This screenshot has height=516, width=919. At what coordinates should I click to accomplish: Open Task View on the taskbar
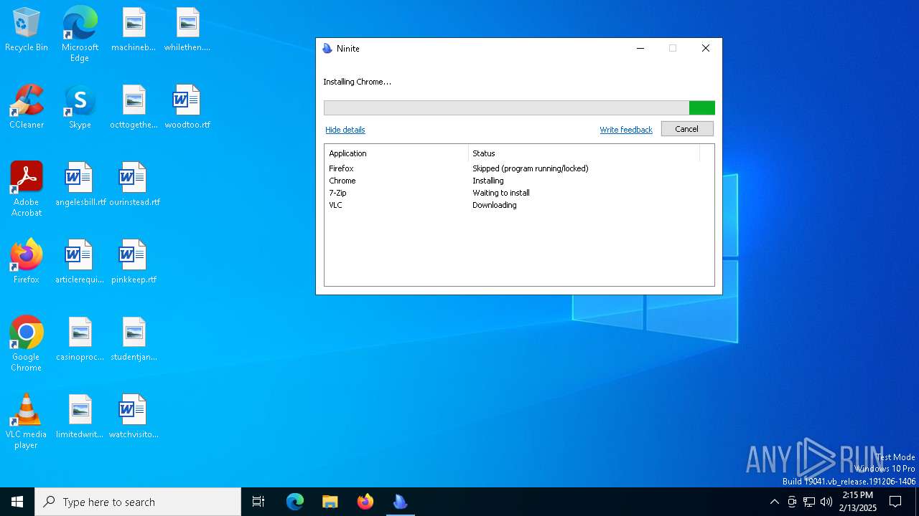click(258, 502)
